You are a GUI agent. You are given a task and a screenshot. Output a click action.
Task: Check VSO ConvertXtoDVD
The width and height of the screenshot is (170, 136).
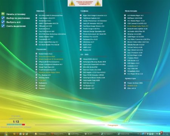point(125,23)
